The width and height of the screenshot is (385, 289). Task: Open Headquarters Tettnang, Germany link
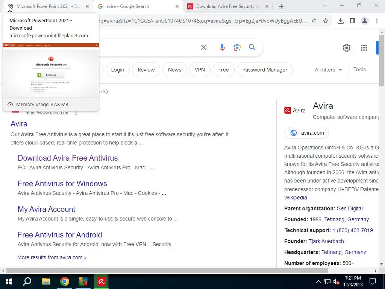pyautogui.click(x=344, y=252)
